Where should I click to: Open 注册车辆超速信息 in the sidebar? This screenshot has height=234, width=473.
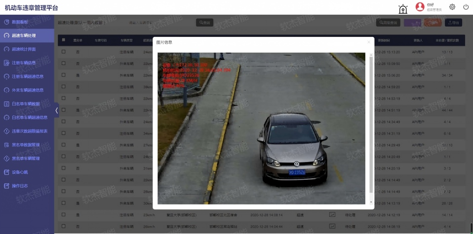click(27, 76)
